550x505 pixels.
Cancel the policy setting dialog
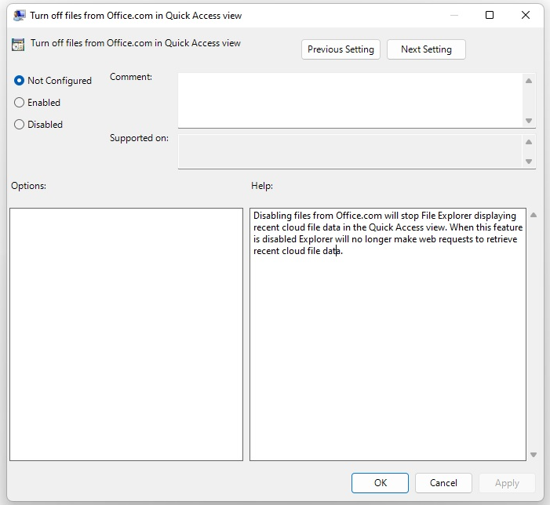click(x=444, y=483)
